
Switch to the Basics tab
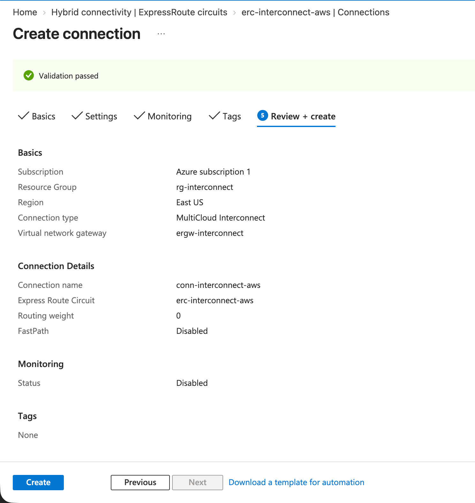point(37,116)
